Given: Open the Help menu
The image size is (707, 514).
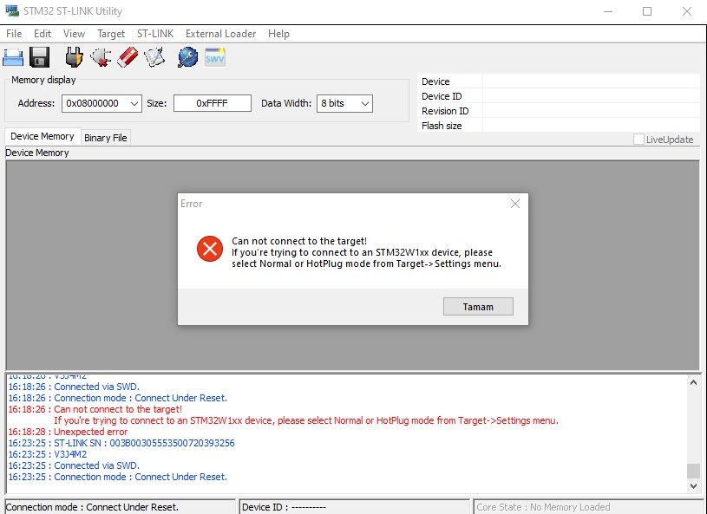Looking at the screenshot, I should click(x=278, y=34).
